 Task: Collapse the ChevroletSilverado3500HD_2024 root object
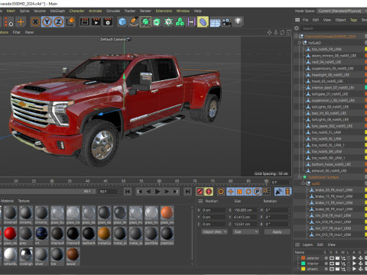(x=297, y=37)
